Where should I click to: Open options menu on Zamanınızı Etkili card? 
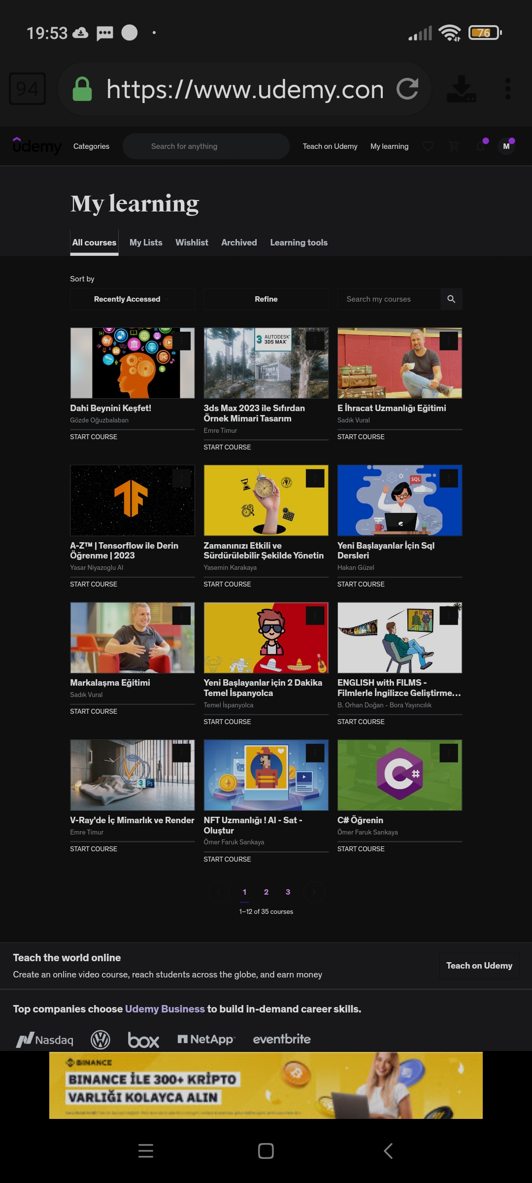click(x=315, y=478)
